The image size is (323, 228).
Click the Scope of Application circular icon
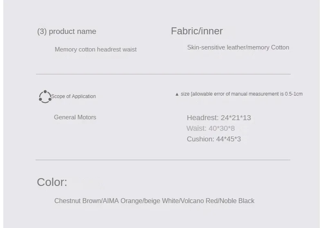[45, 97]
